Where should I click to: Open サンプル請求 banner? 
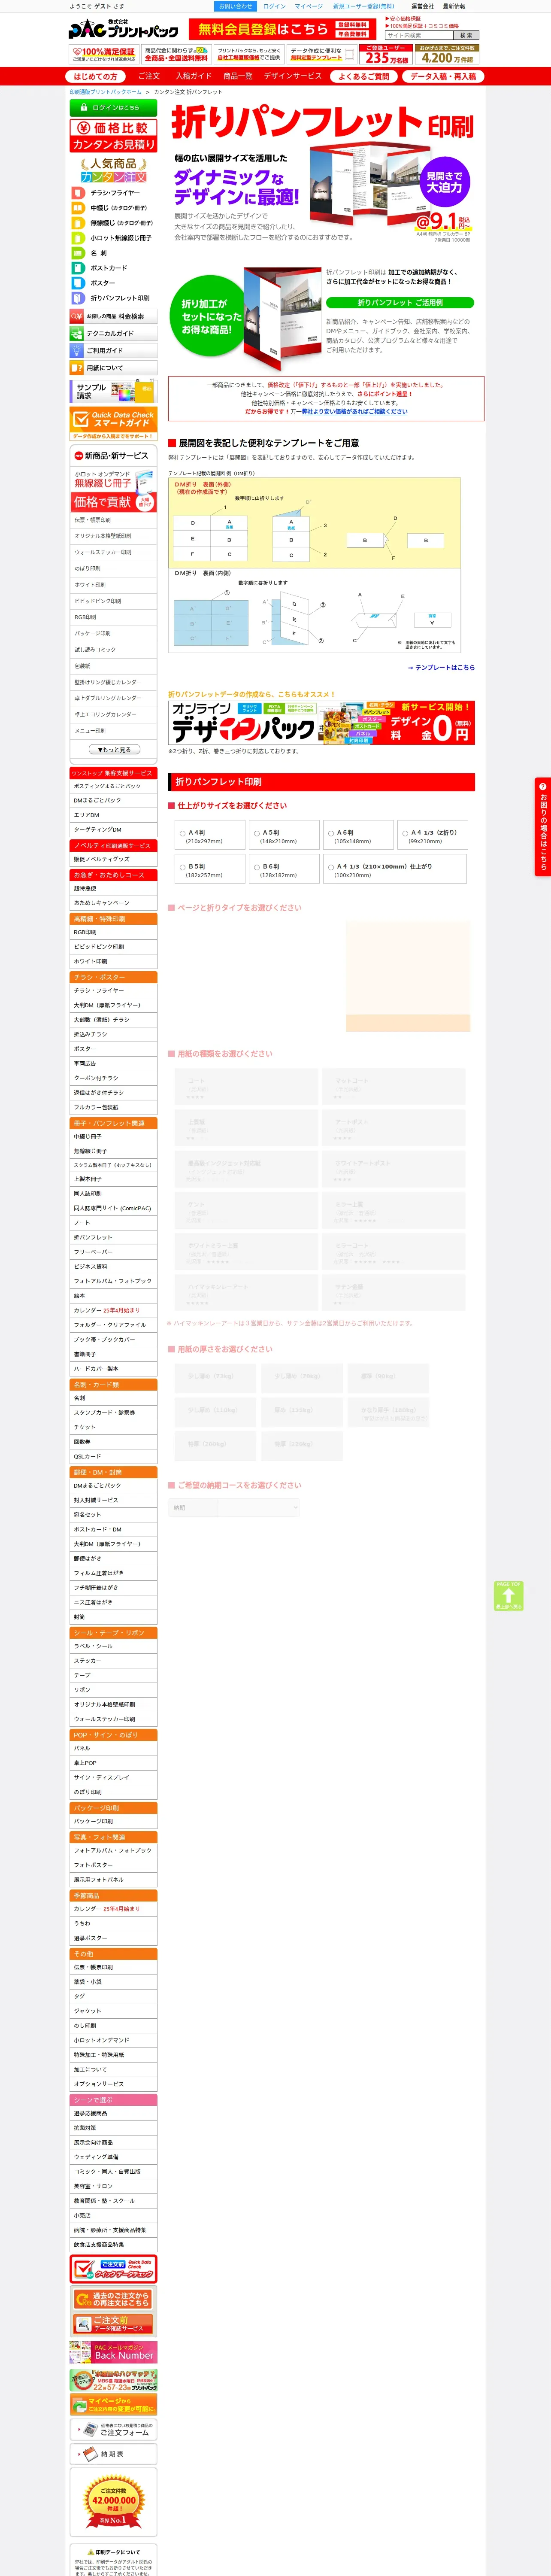[113, 391]
